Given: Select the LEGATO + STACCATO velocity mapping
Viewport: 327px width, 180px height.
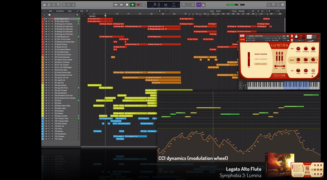Looking at the screenshot, I should point(261,59).
